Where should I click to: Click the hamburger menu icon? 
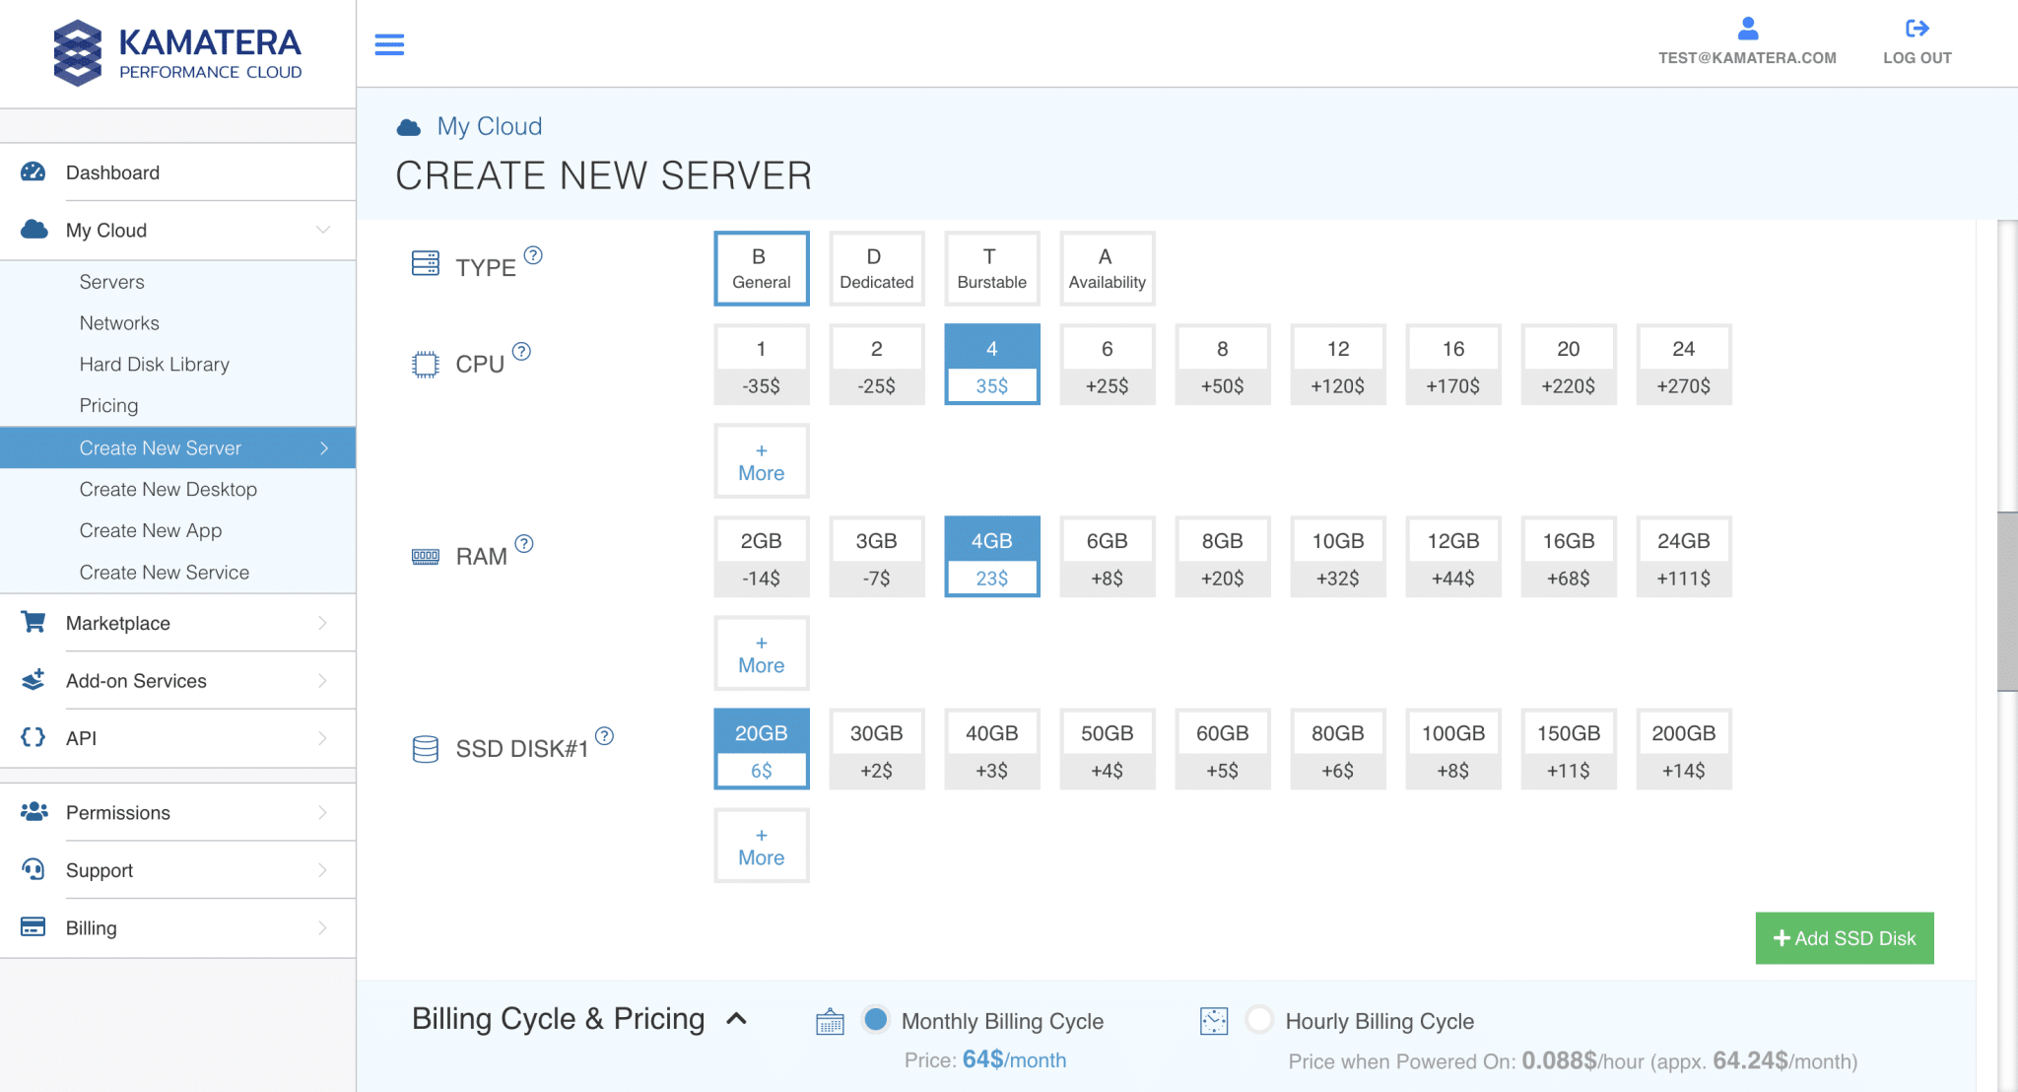pos(389,44)
